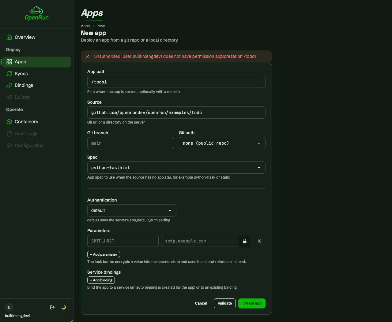This screenshot has height=322, width=392.
Task: Click into the Source input field
Action: [x=176, y=113]
